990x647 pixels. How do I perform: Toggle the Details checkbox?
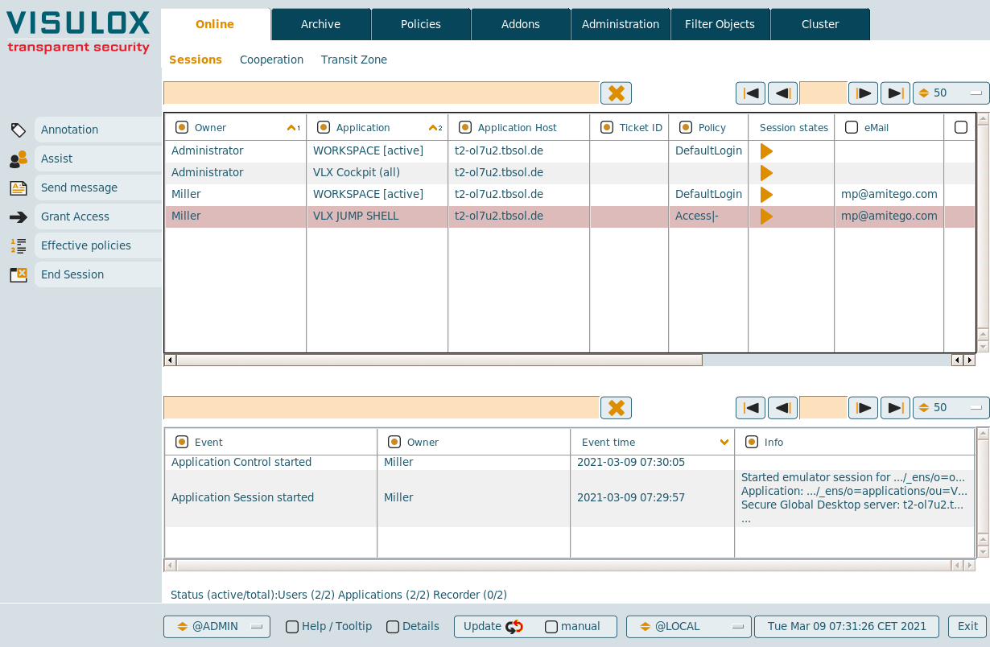(x=393, y=627)
